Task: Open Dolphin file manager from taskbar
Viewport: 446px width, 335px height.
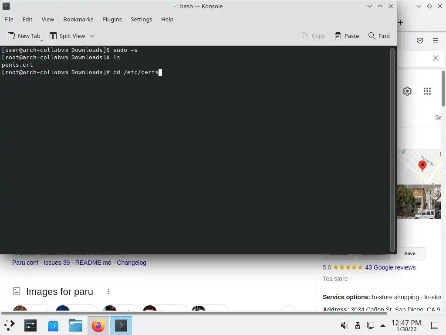Action: [x=76, y=325]
